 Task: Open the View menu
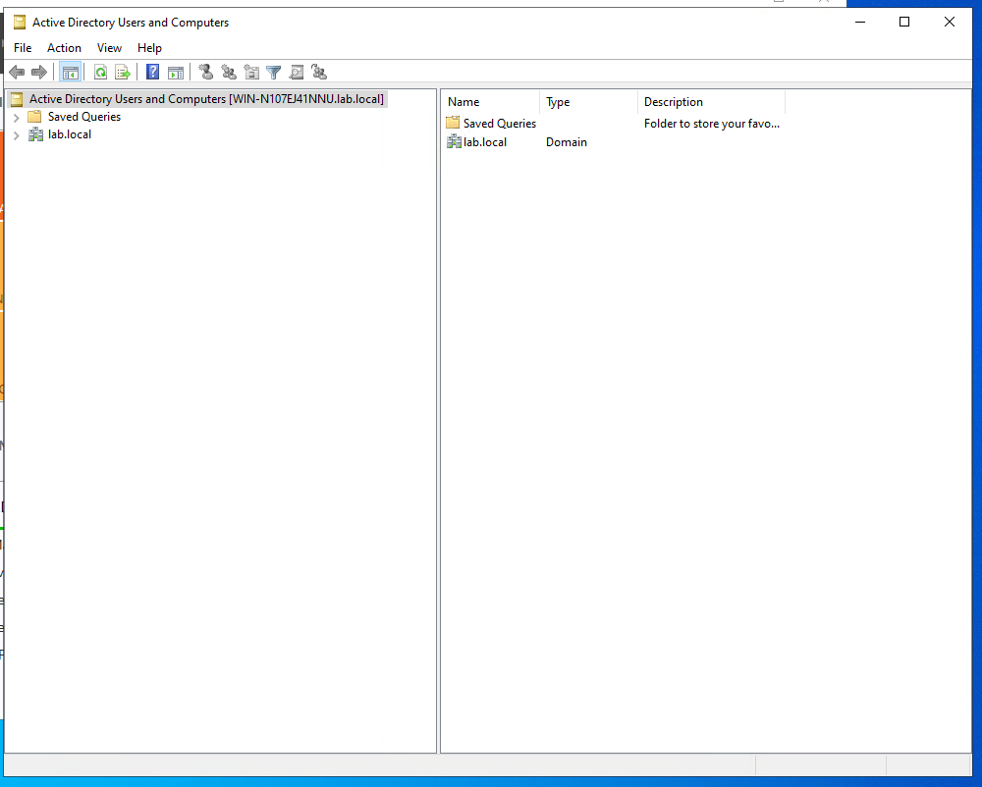pyautogui.click(x=109, y=48)
